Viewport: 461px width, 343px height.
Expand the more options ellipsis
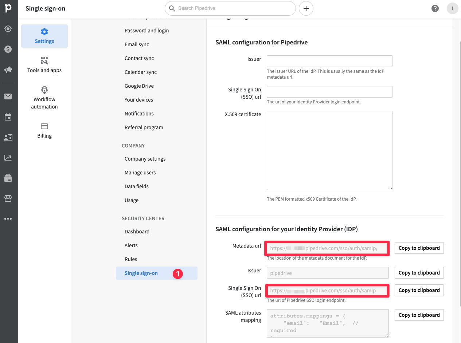point(8,219)
